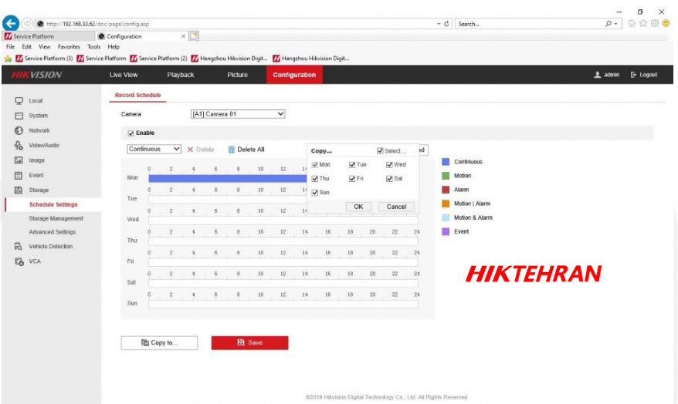Expand the address bar history dropdown arrow
This screenshot has height=404, width=678.
tap(439, 24)
